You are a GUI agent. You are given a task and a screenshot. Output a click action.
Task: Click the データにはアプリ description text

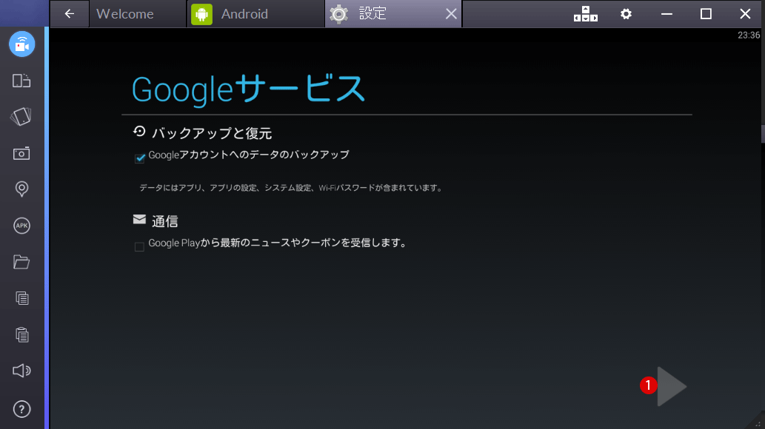tap(291, 188)
